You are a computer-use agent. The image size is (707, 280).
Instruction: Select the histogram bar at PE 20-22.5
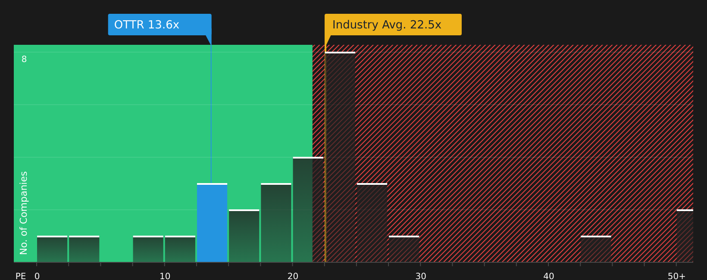[308, 209]
